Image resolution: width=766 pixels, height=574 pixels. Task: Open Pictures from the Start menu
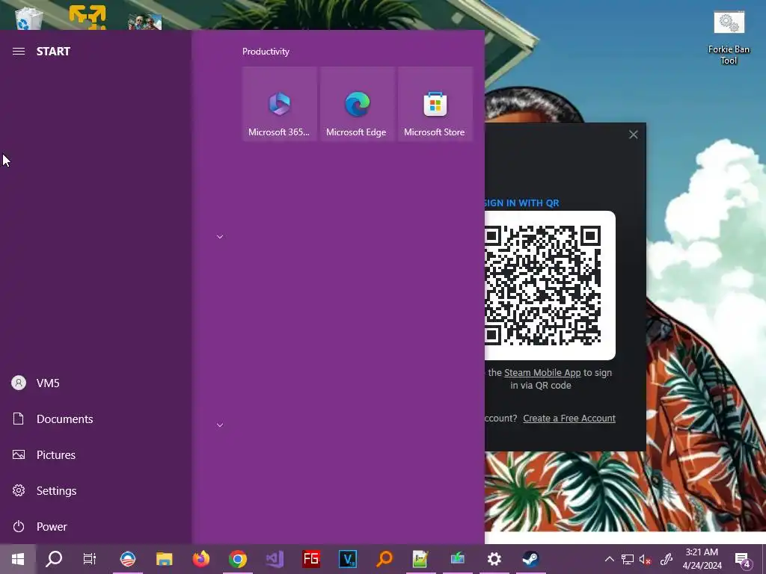pos(95,455)
